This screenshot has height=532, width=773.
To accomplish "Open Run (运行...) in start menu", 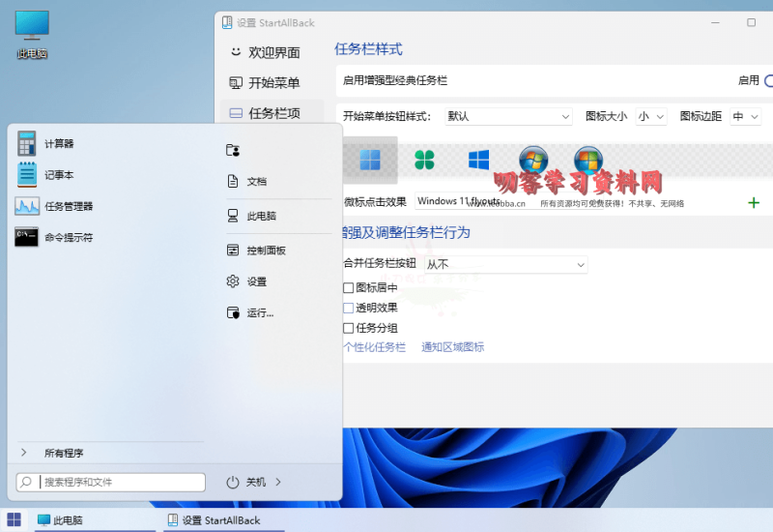I will click(x=250, y=312).
